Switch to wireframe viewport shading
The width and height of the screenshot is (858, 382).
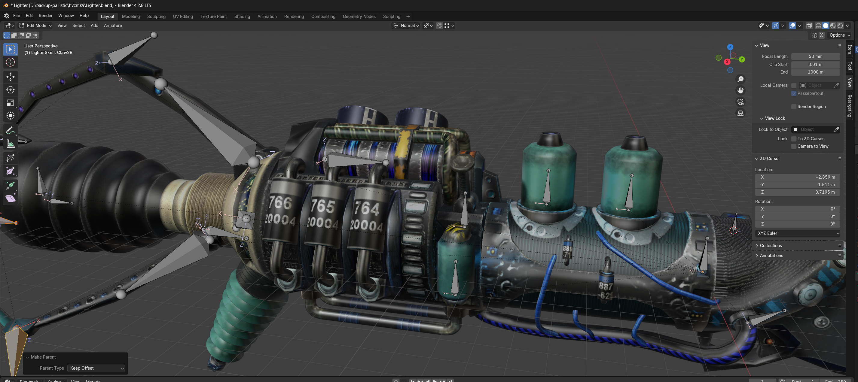[818, 26]
